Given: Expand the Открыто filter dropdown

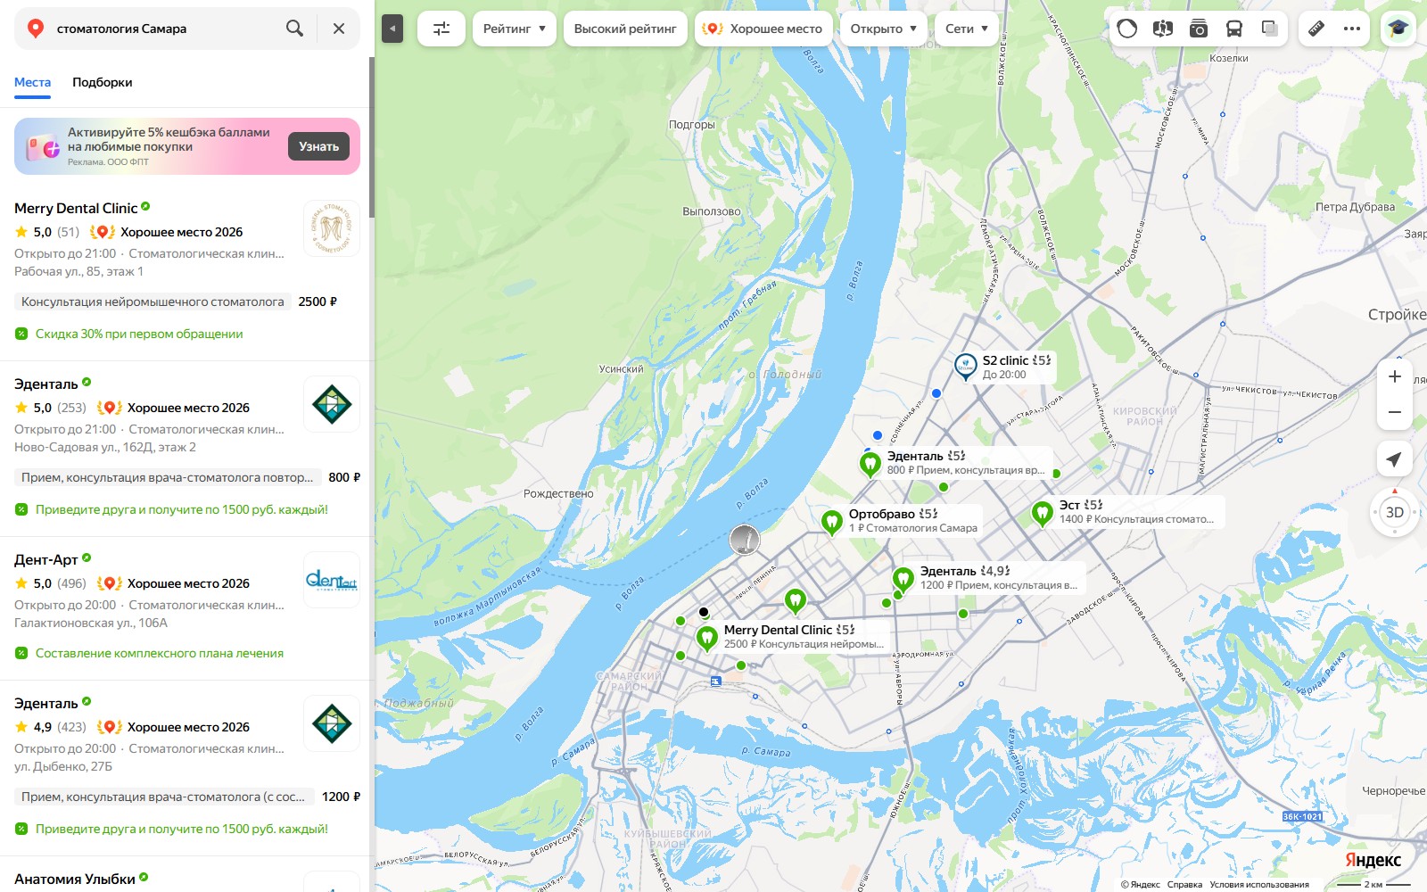Looking at the screenshot, I should [x=884, y=29].
